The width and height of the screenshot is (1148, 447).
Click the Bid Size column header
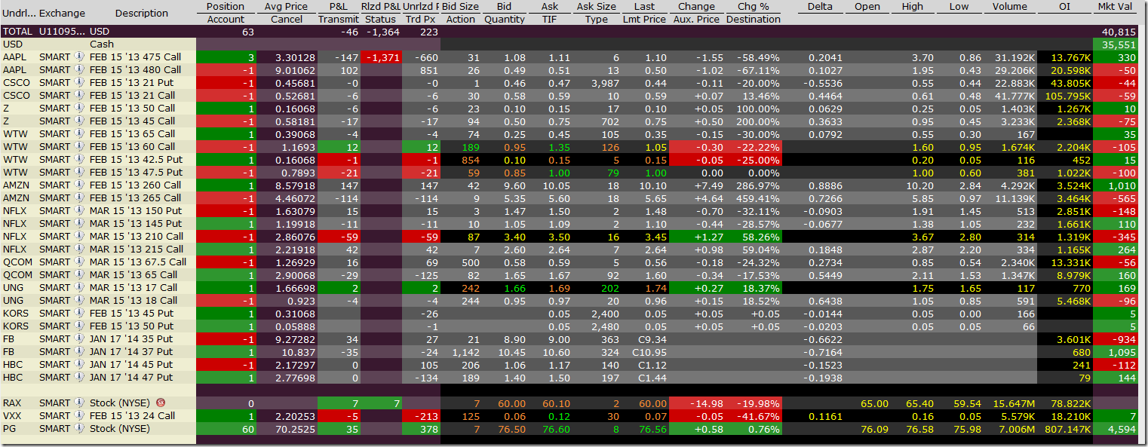click(460, 7)
